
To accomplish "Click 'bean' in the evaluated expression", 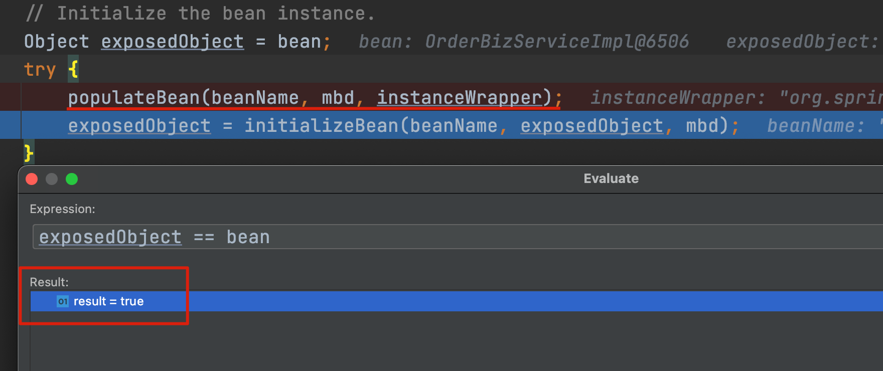I will click(x=248, y=237).
